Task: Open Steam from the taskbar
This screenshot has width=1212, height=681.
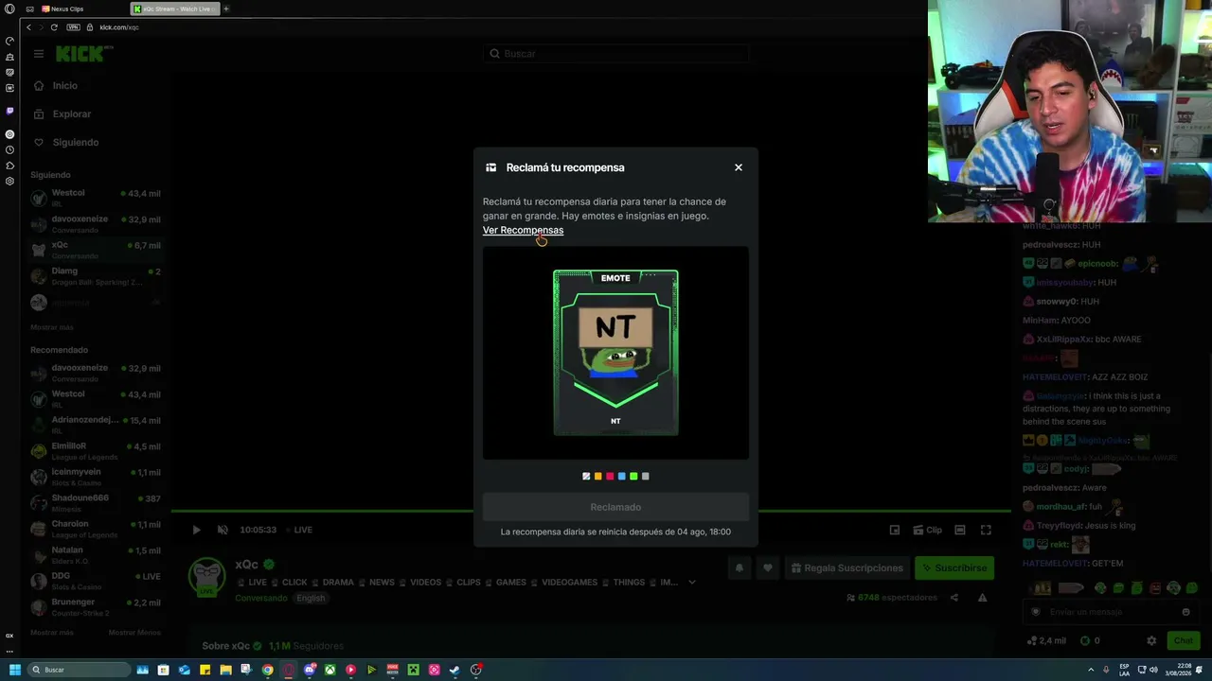Action: pyautogui.click(x=455, y=670)
